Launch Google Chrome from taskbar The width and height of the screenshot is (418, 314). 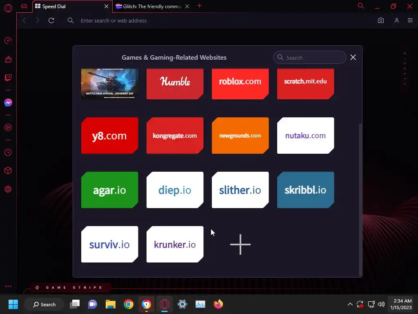[129, 304]
